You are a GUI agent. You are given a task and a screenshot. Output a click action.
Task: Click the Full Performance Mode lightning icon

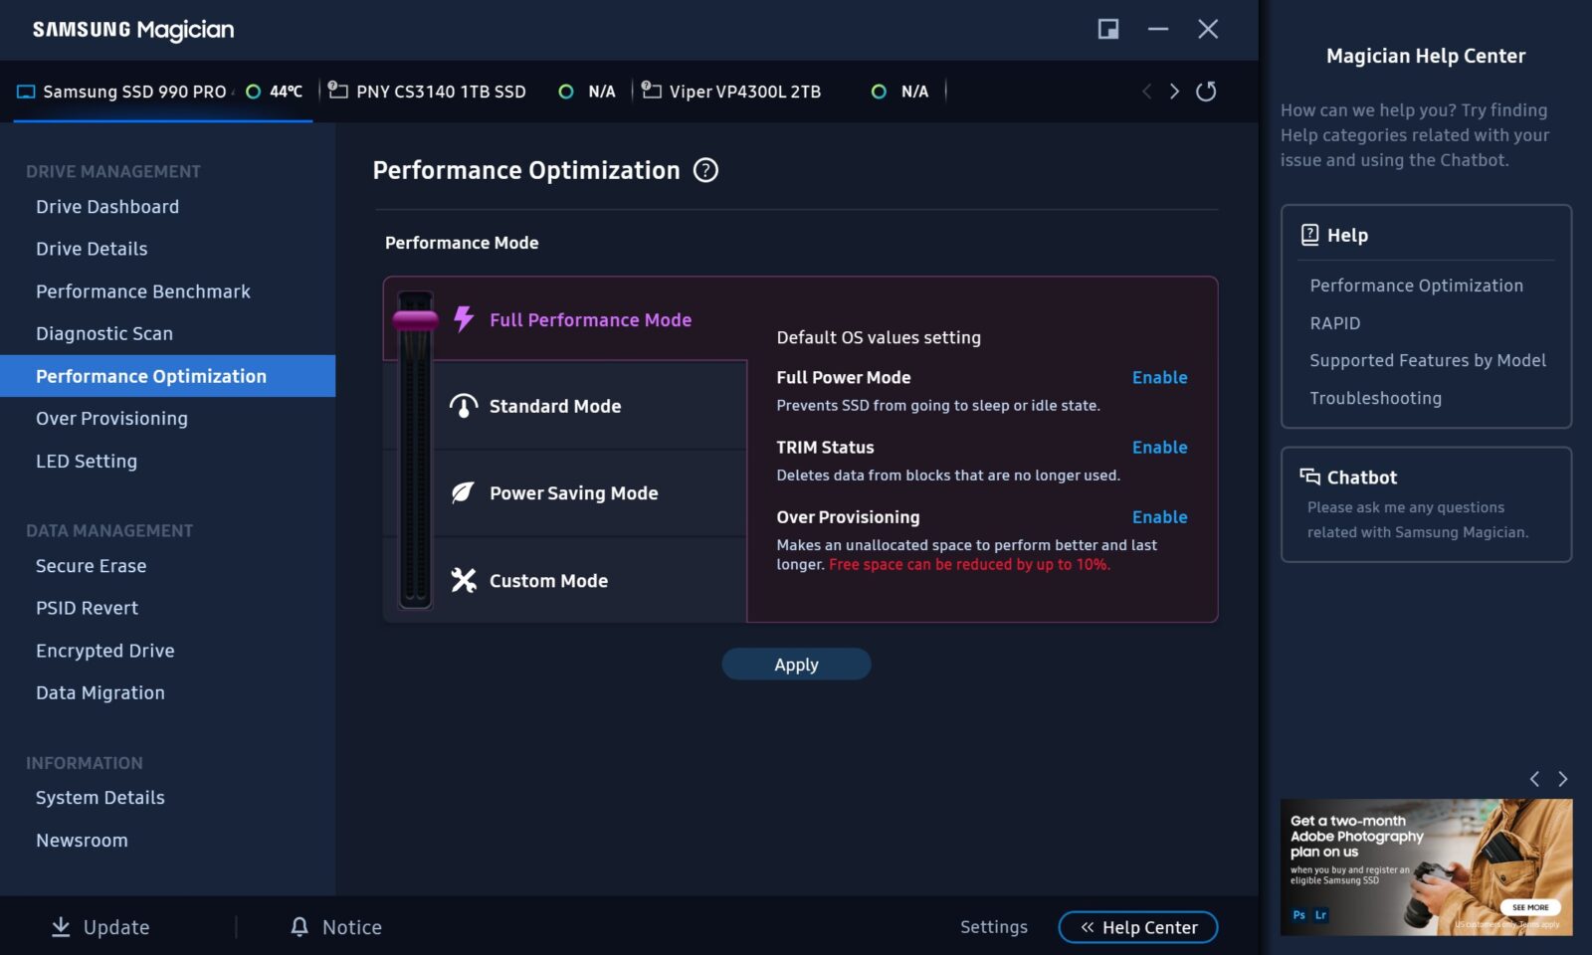click(464, 319)
